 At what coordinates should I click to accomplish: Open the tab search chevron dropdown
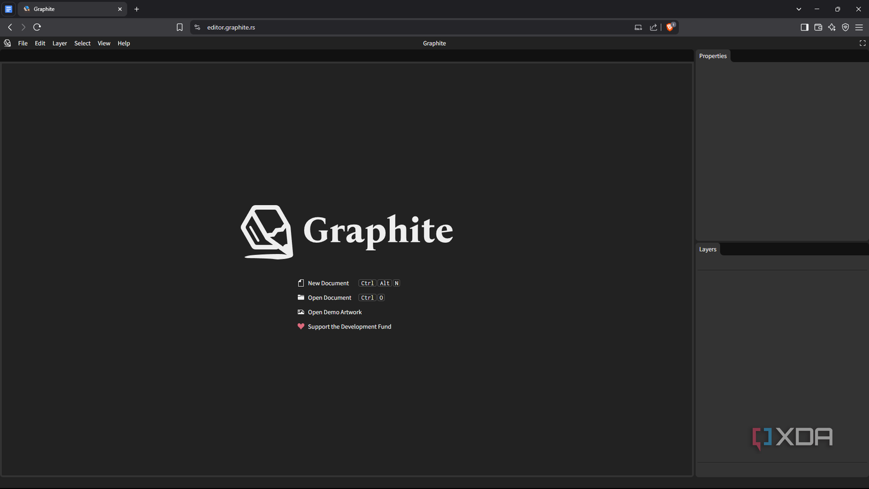click(x=799, y=9)
